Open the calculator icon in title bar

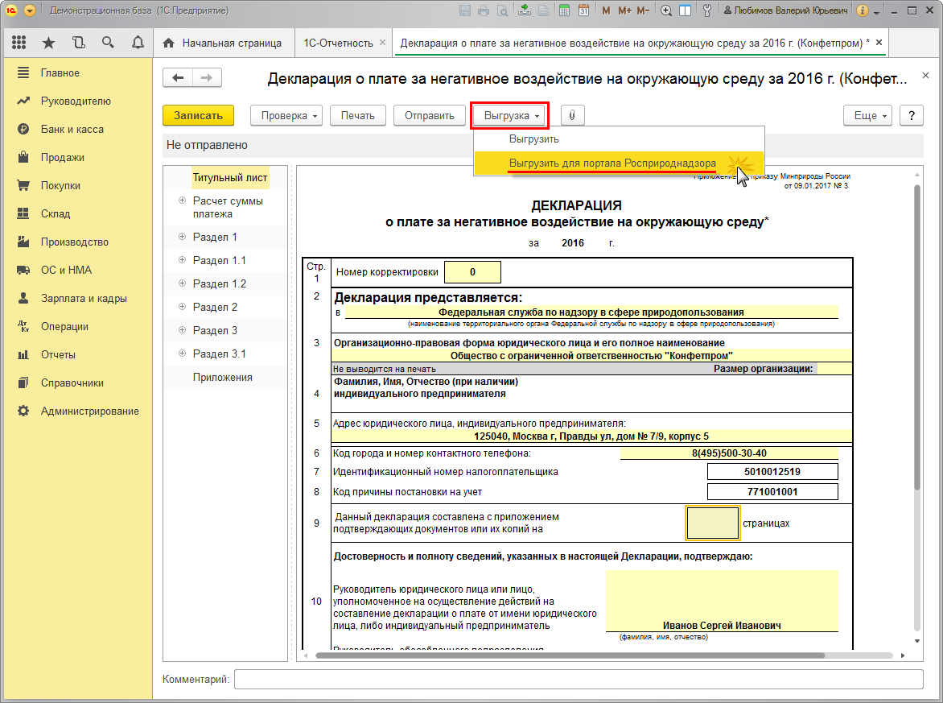(564, 11)
